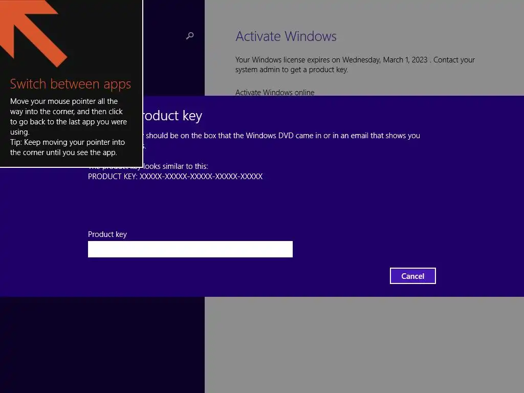Open the search magnifier icon
This screenshot has height=393, width=524.
click(190, 36)
